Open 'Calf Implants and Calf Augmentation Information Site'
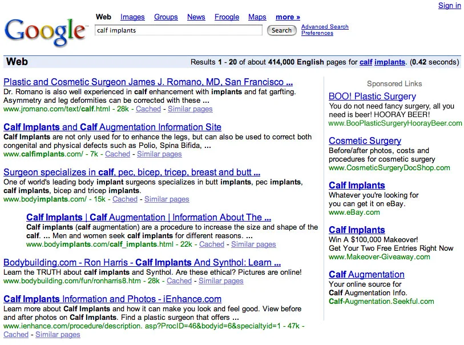 point(112,127)
